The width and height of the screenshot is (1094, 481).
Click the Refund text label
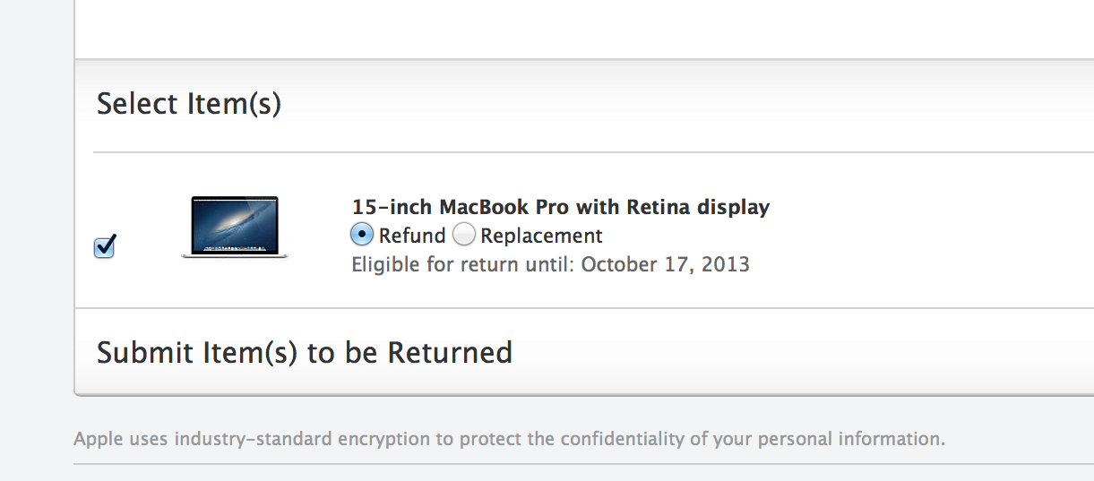pyautogui.click(x=412, y=236)
